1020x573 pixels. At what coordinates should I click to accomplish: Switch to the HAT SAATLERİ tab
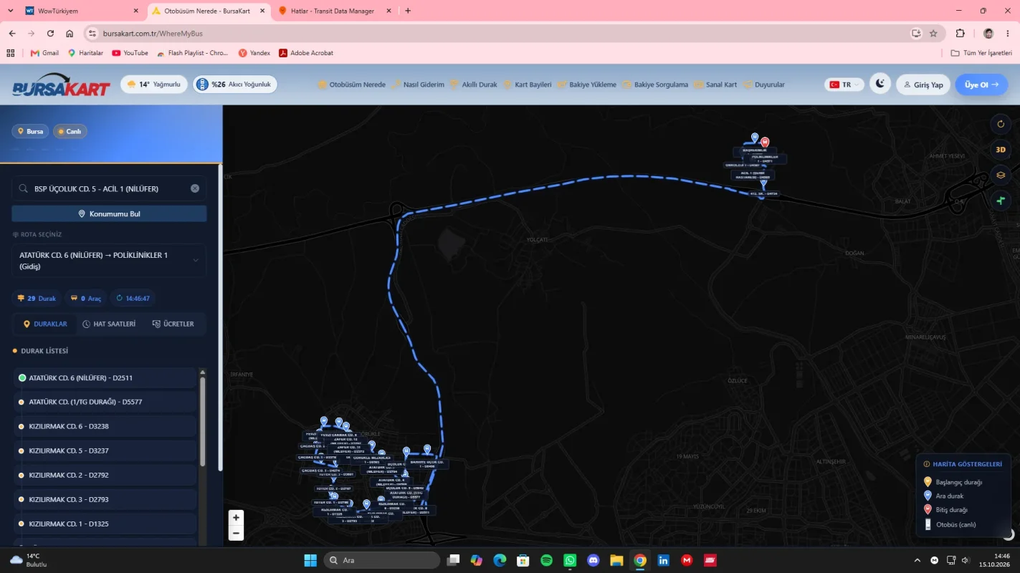pos(109,324)
